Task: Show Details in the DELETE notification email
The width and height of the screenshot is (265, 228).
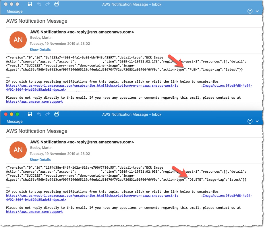Action: pyautogui.click(x=40, y=160)
